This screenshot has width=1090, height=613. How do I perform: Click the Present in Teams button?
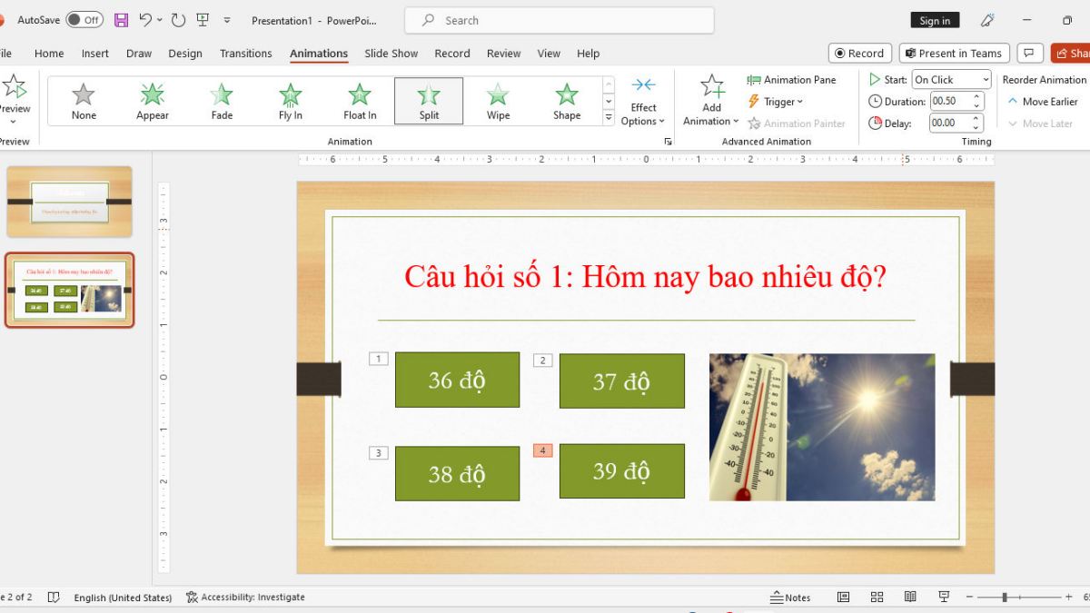[954, 53]
